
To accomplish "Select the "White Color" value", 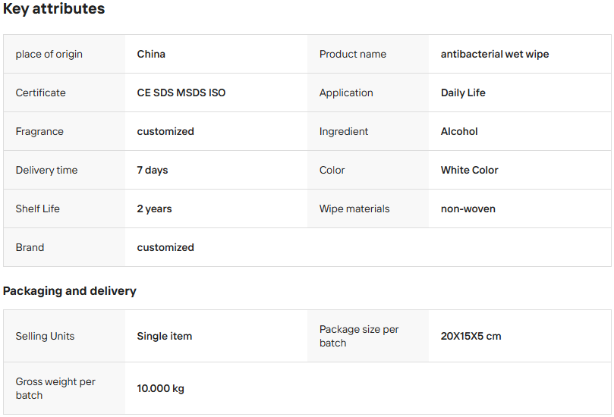I will click(x=469, y=170).
